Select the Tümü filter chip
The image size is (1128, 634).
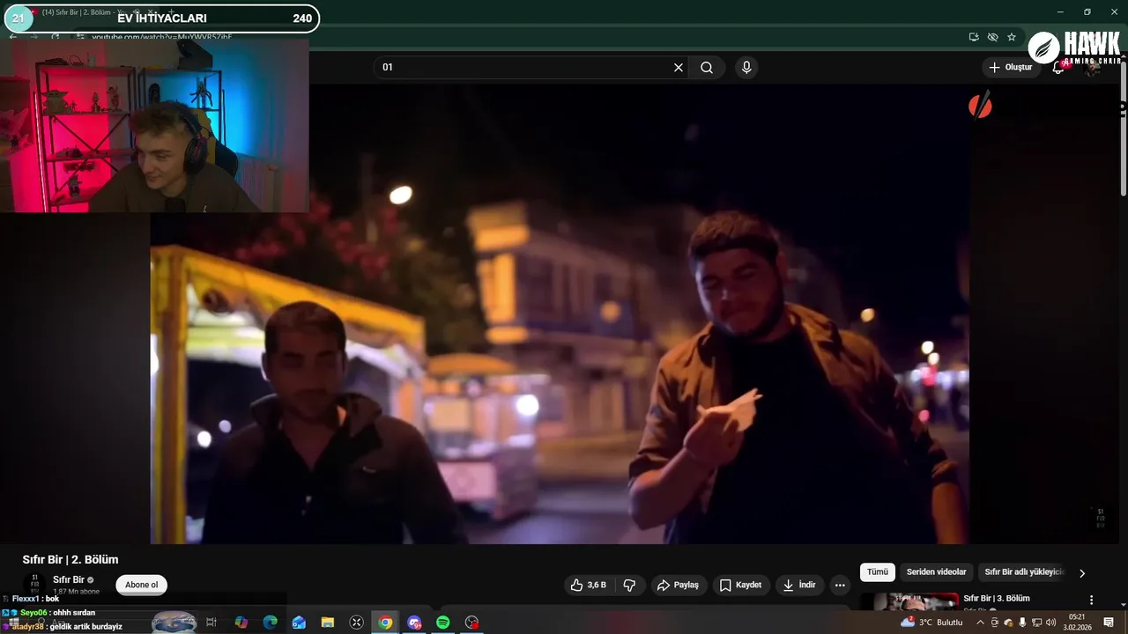[878, 572]
